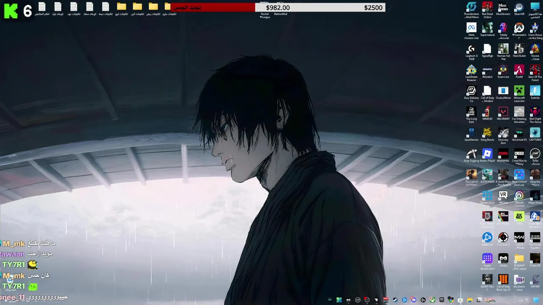
Task: Open Elgato Stream Deck shortcut
Action: click(487, 262)
